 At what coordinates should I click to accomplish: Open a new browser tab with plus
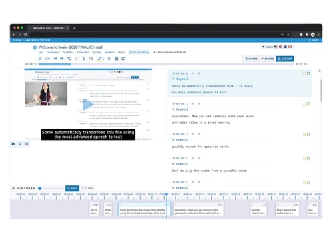coord(74,28)
